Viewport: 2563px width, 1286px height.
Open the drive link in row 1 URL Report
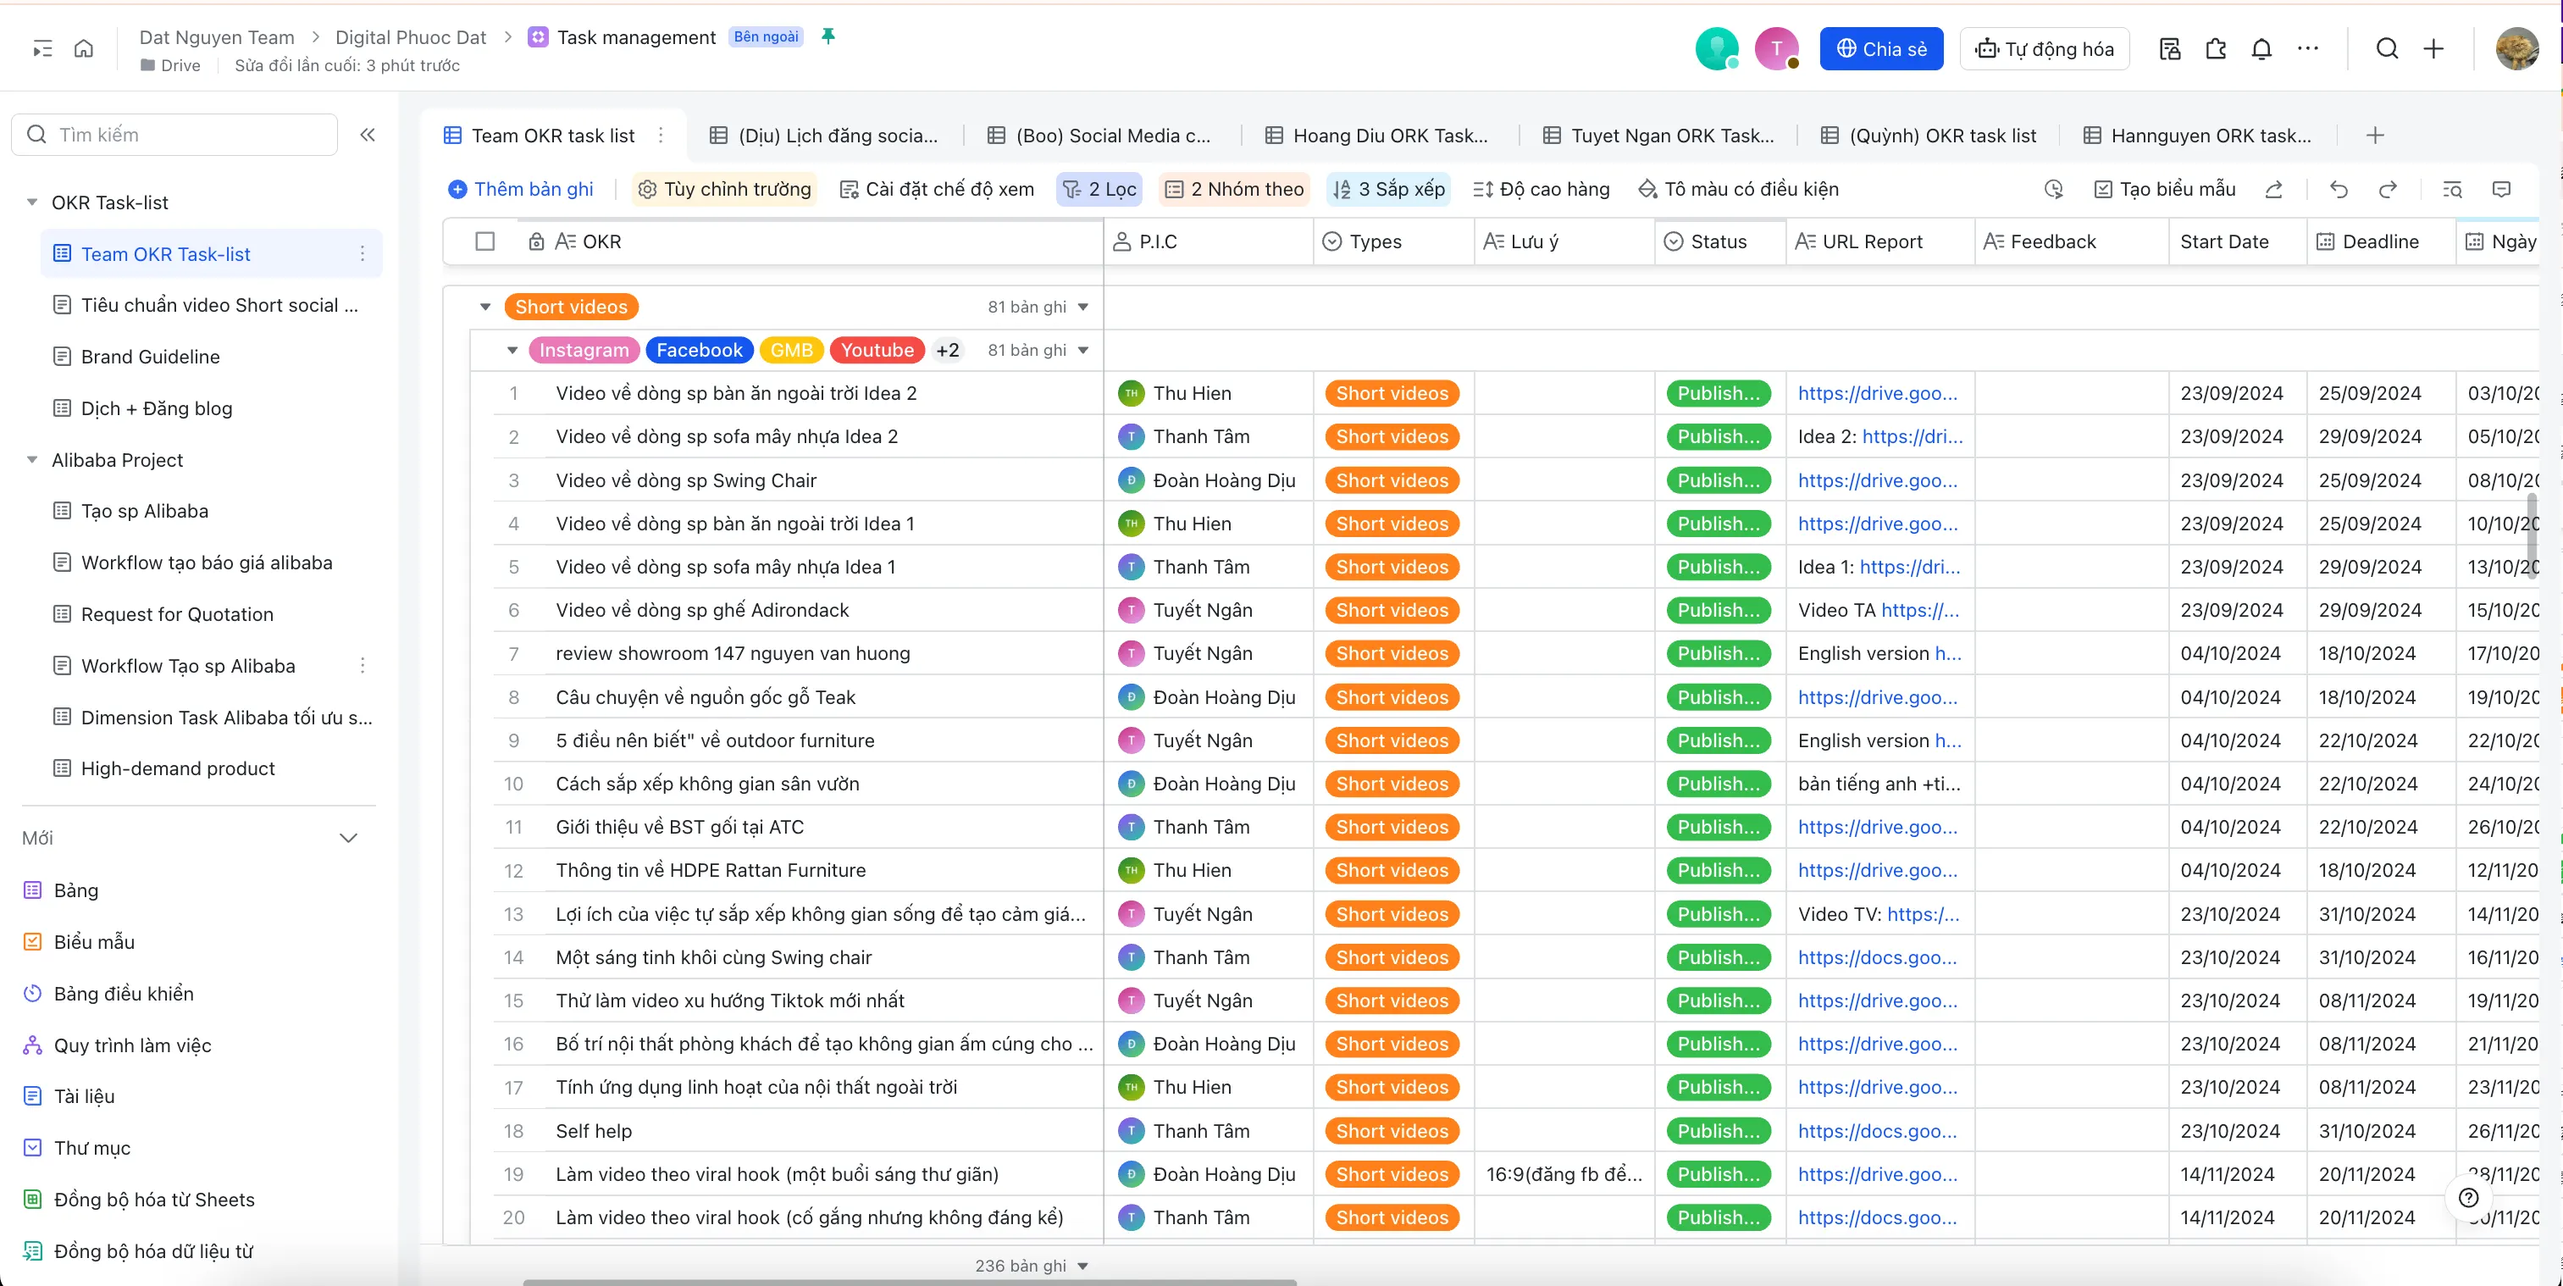(x=1879, y=393)
